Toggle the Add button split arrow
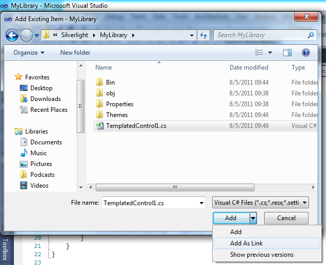The image size is (326, 265). click(253, 218)
